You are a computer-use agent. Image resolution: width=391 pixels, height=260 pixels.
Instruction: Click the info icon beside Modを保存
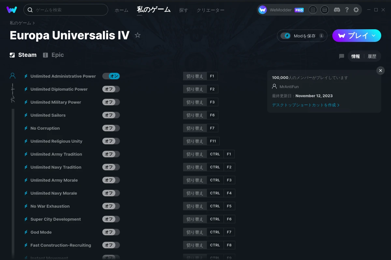(321, 36)
